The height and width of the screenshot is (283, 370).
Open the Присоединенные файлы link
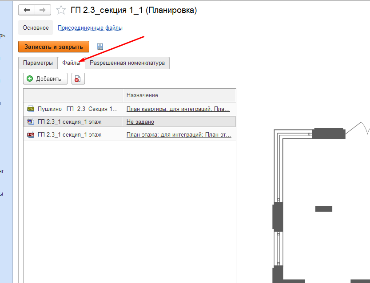[90, 28]
